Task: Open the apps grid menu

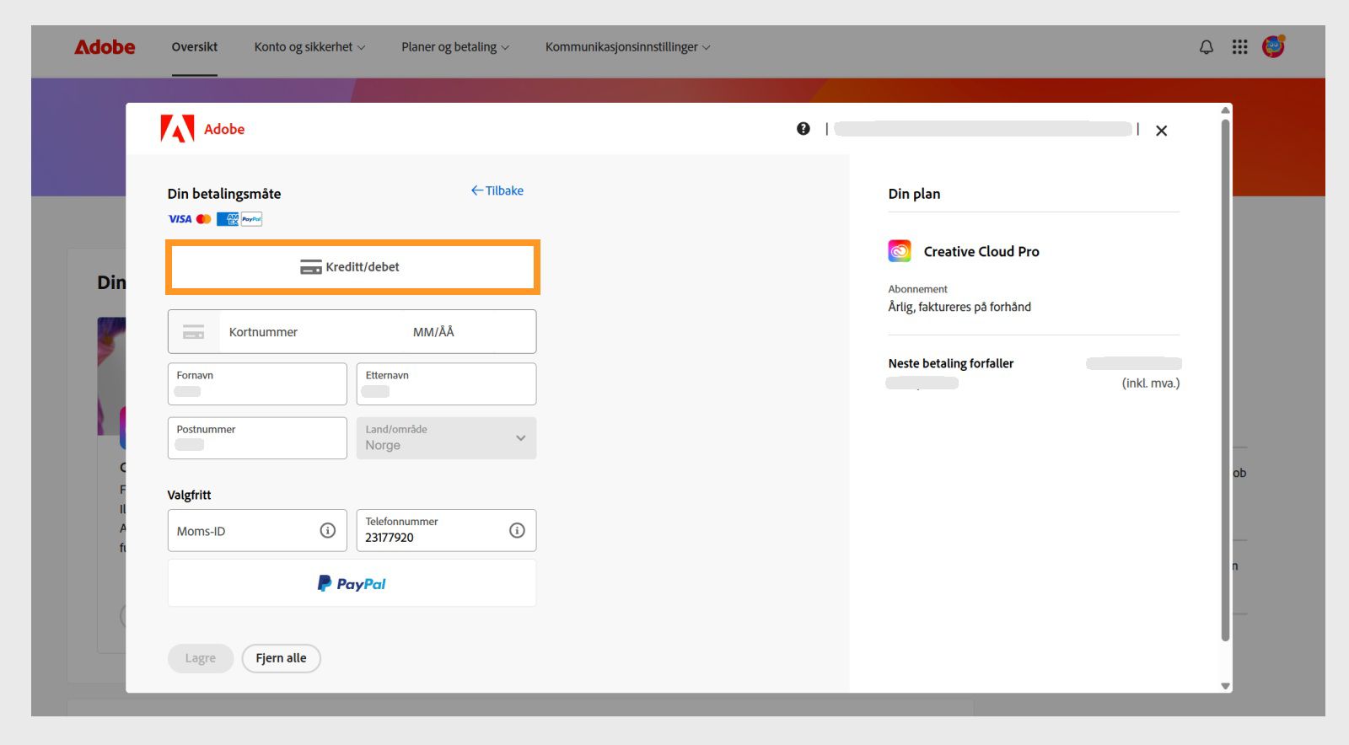Action: 1239,47
